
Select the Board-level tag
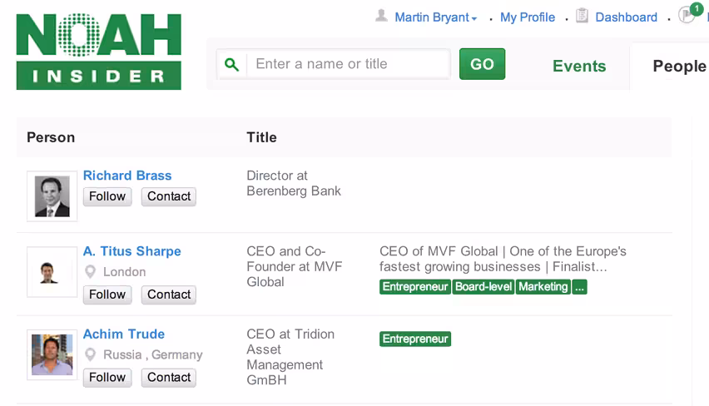tap(483, 287)
